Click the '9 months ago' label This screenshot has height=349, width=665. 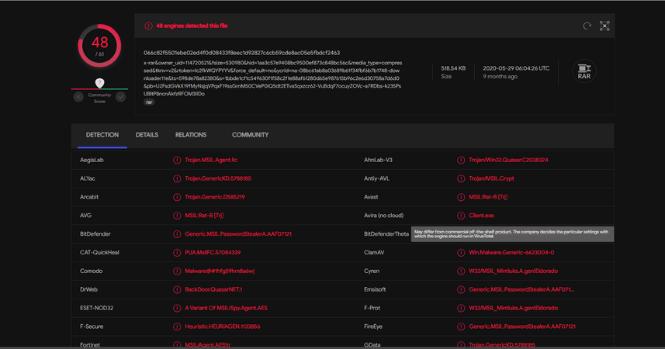coord(500,77)
